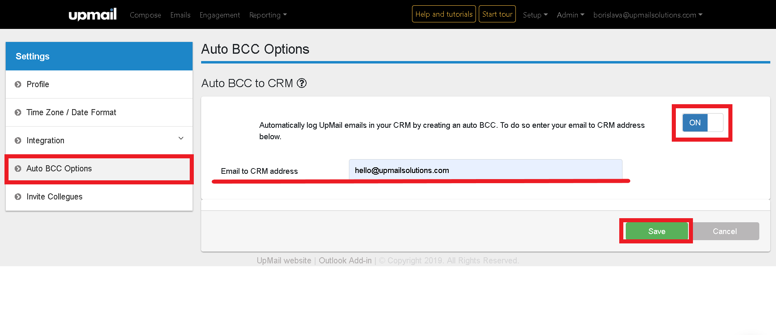This screenshot has width=776, height=335.
Task: Click the Email to CRM address field
Action: (x=485, y=170)
